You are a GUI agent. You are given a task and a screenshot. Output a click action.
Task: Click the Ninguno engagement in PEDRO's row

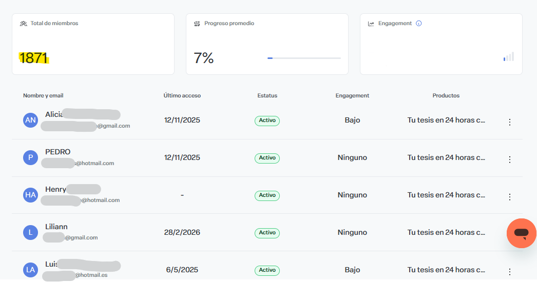[x=352, y=157]
